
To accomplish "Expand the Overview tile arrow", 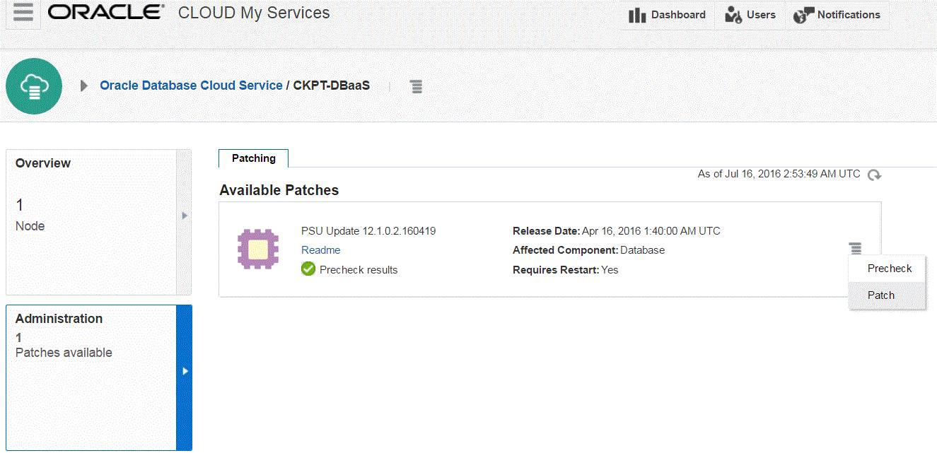I will tap(184, 215).
